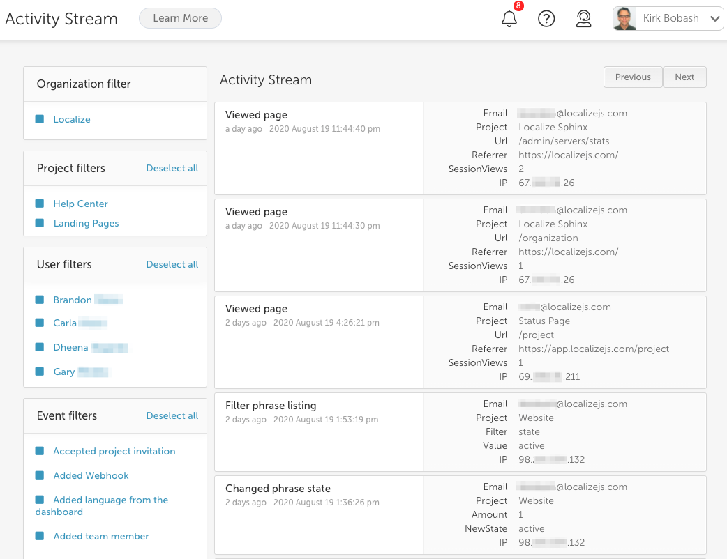Expand the Kirk Bobash user dropdown arrow

(714, 19)
